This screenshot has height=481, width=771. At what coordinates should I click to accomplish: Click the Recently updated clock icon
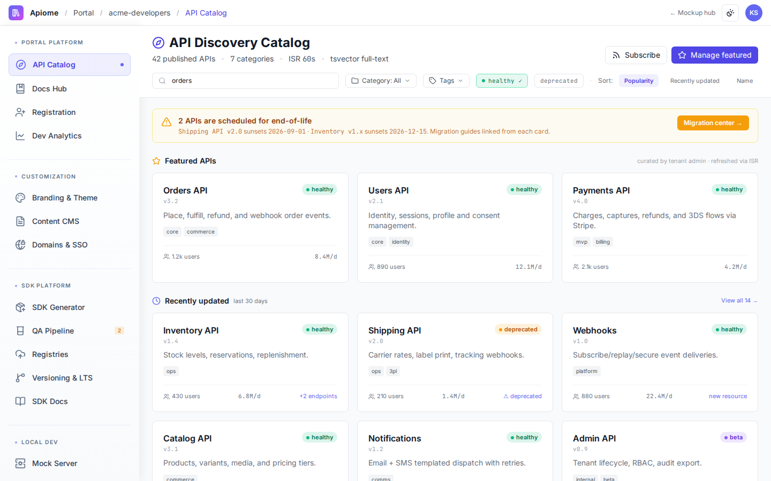[156, 301]
